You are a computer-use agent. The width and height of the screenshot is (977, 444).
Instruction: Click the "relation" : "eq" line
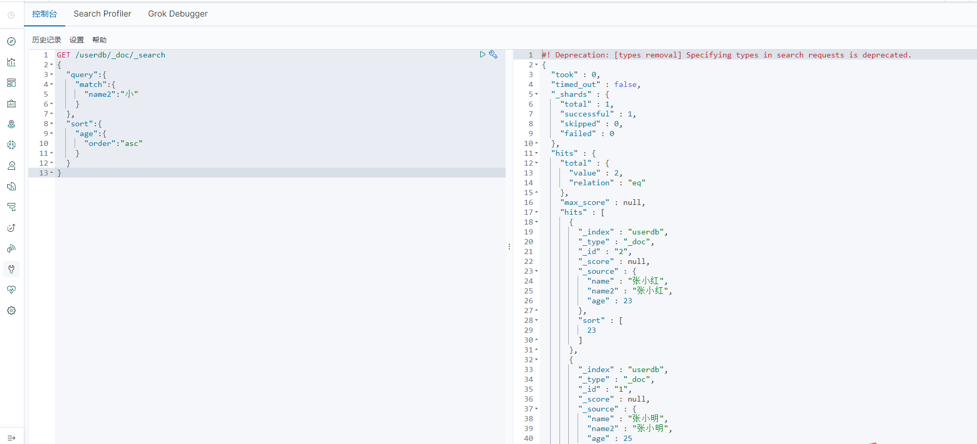(607, 183)
